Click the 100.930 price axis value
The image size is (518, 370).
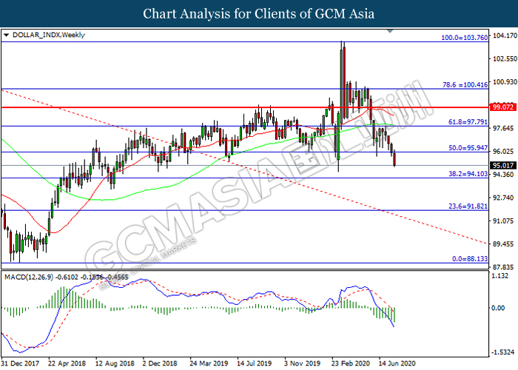(x=504, y=82)
